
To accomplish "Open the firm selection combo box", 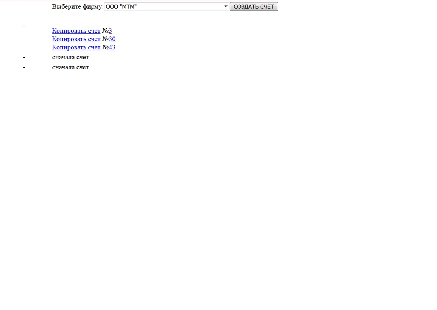I will tap(167, 6).
